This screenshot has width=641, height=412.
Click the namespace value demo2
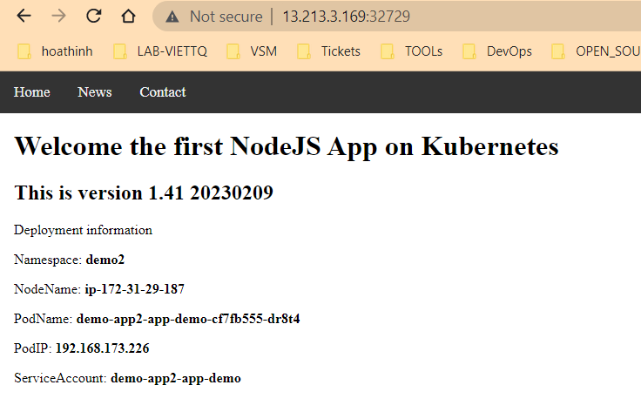click(x=105, y=260)
